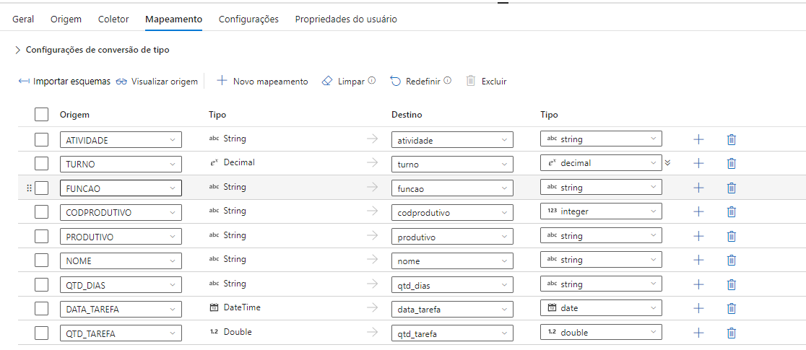Viewport: 806px width, 350px height.
Task: Delete the TURNO mapping row
Action: tap(732, 163)
